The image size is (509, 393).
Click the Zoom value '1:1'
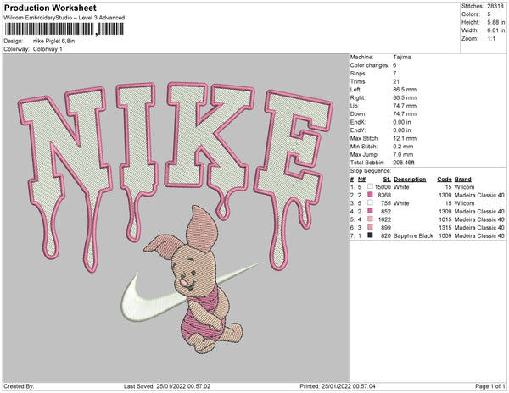[491, 39]
